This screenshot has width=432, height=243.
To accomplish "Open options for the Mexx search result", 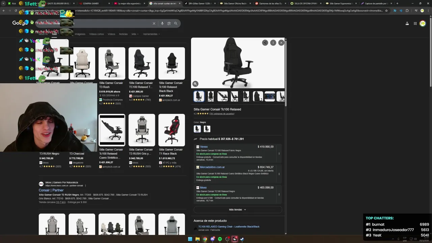I will click(85, 186).
